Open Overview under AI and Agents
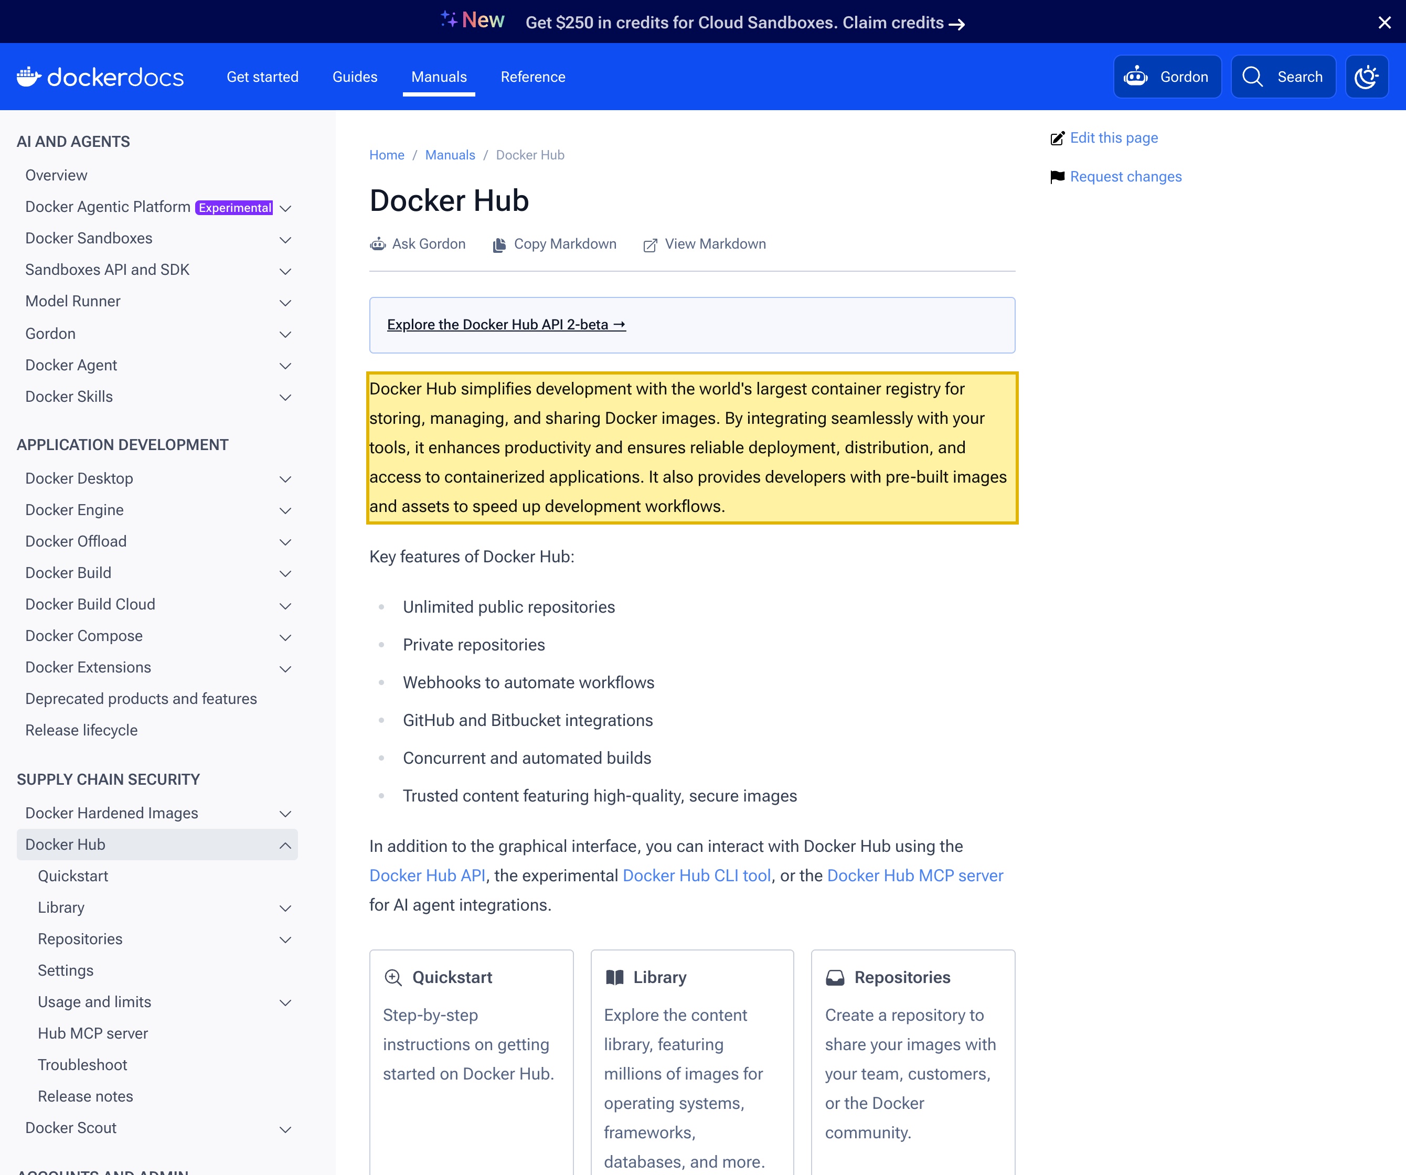Image resolution: width=1406 pixels, height=1175 pixels. click(x=56, y=175)
